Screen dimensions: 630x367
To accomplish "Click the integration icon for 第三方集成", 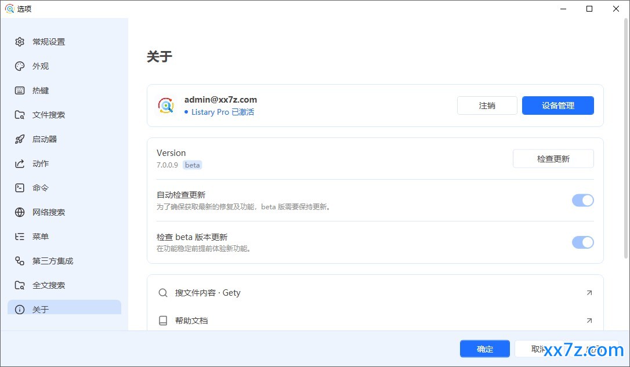I will tap(20, 261).
